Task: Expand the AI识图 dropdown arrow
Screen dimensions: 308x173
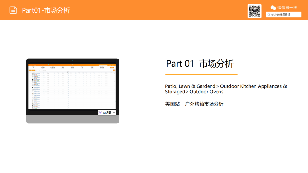Action: pyautogui.click(x=114, y=113)
